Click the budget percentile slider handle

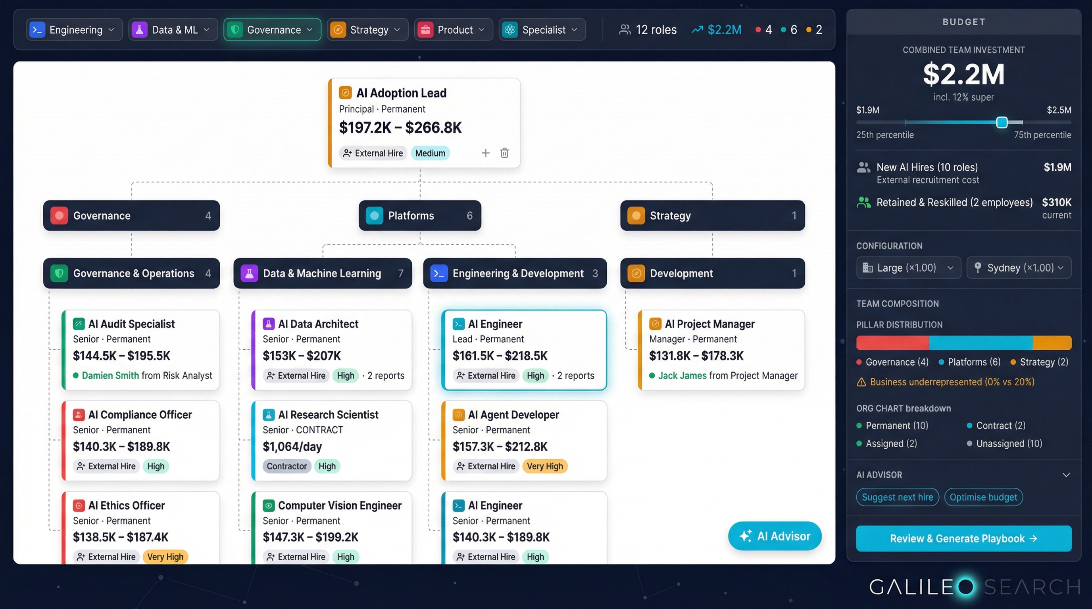click(x=1002, y=123)
